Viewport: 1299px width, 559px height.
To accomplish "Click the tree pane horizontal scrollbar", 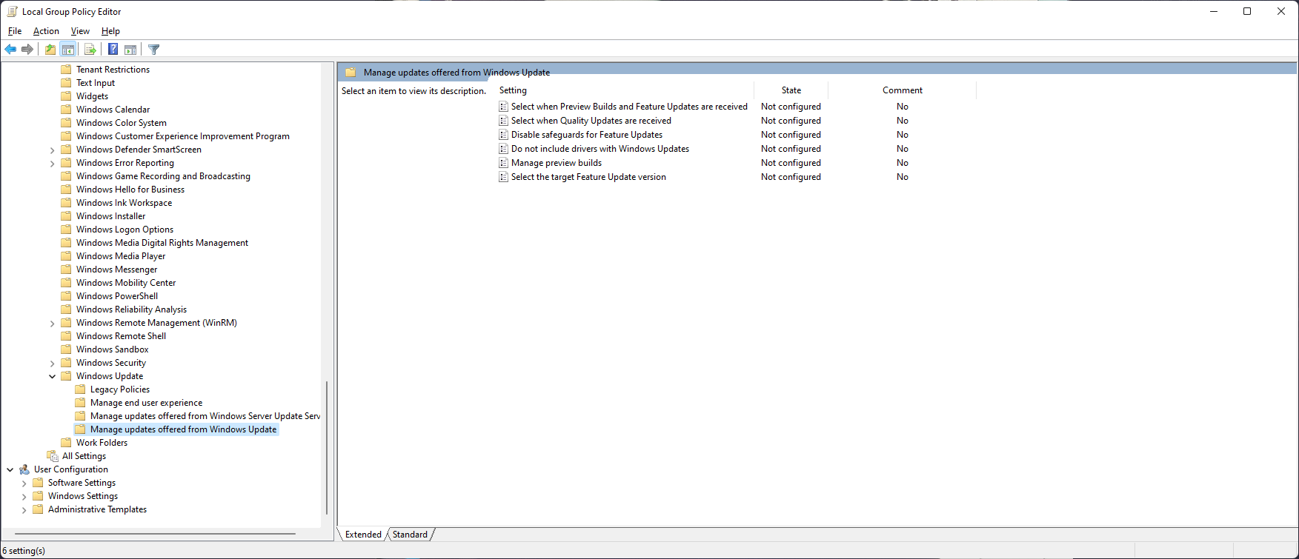I will 154,533.
